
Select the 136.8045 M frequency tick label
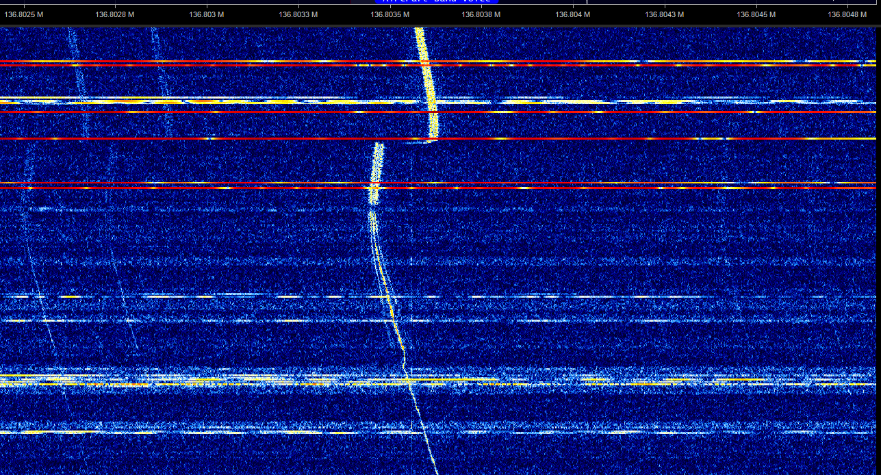(756, 14)
